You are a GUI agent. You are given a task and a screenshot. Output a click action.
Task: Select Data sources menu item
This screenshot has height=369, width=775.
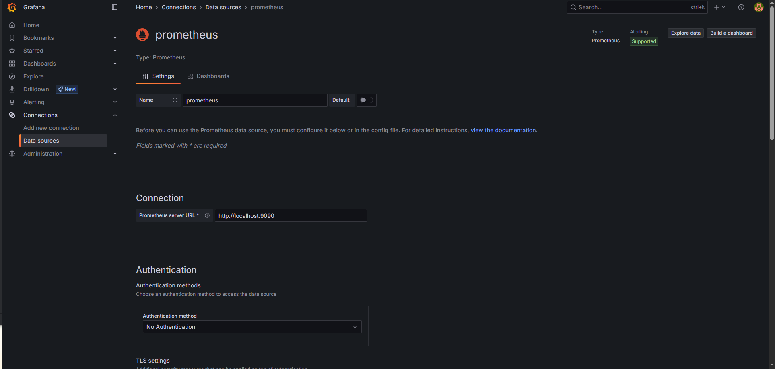63,141
